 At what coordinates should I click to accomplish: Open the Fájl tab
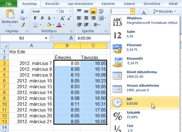9,4
